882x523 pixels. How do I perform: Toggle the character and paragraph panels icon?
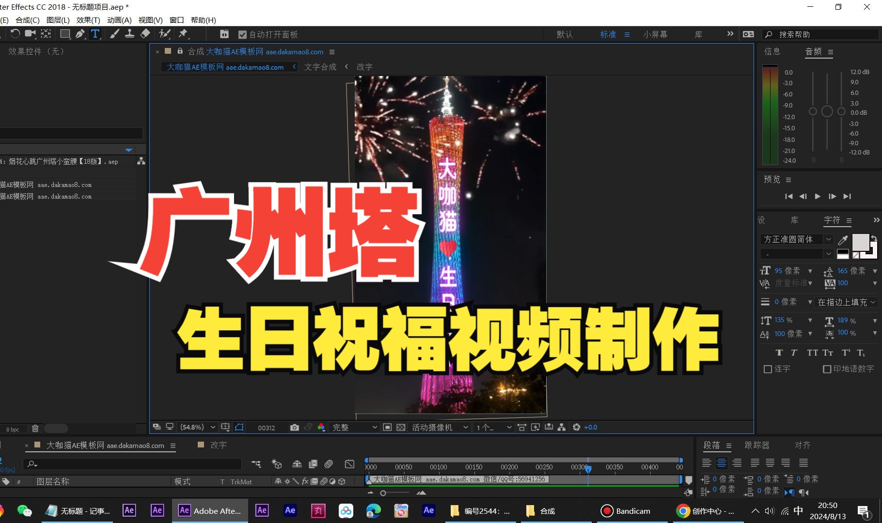(x=224, y=34)
